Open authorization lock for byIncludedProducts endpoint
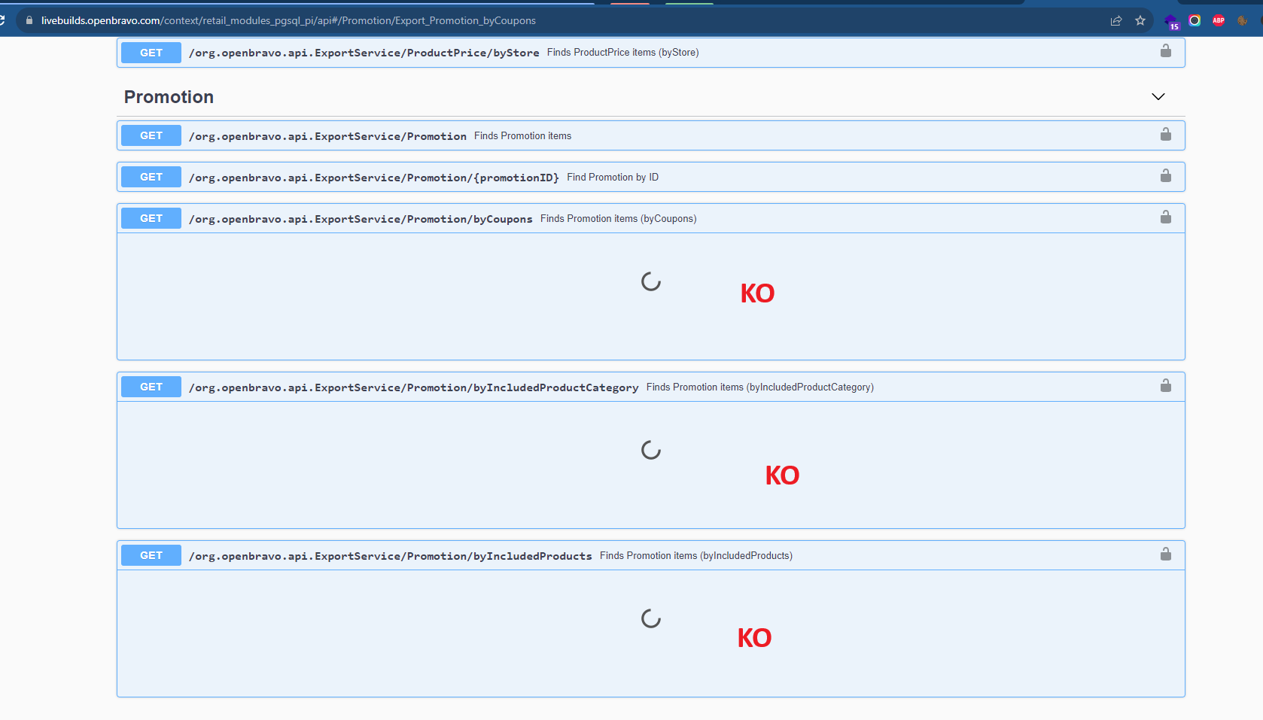Viewport: 1263px width, 720px height. click(1165, 554)
